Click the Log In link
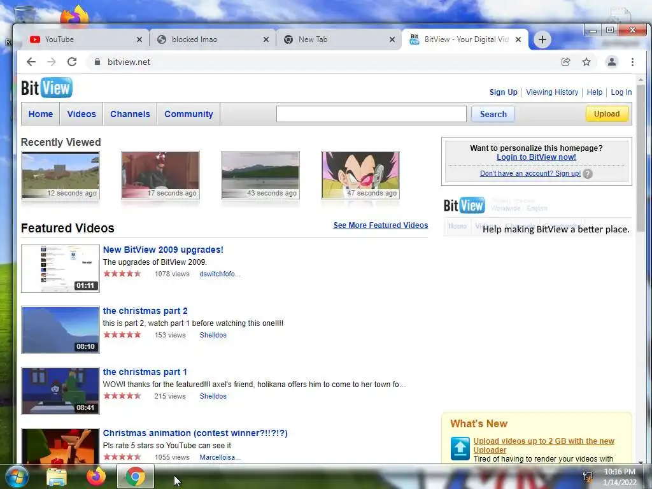Screen dimensions: 652x489 (x=621, y=92)
